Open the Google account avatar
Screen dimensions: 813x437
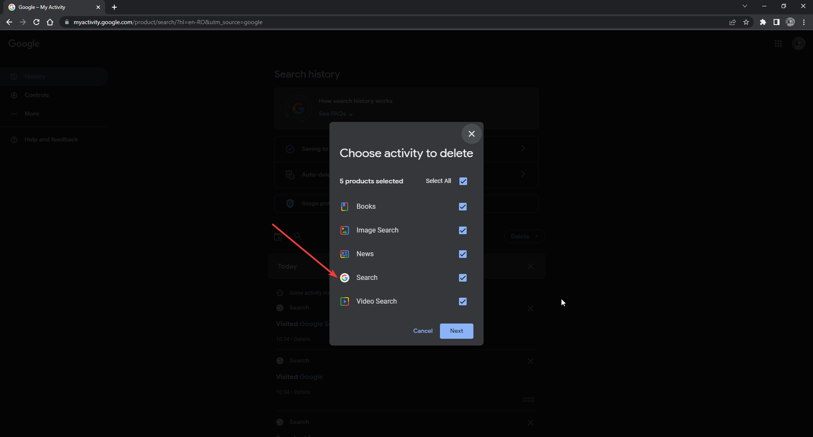coord(799,44)
